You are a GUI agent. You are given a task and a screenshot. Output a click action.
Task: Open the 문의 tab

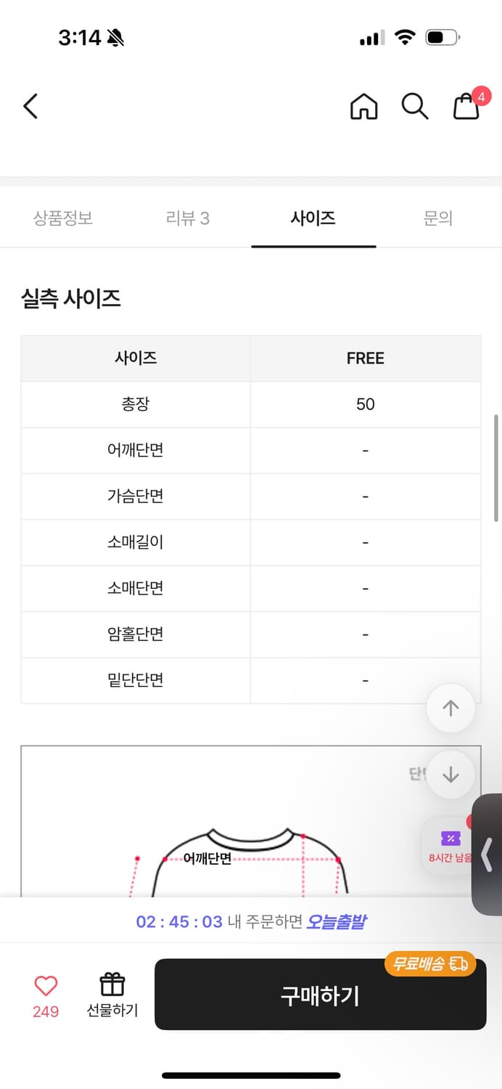tap(438, 217)
